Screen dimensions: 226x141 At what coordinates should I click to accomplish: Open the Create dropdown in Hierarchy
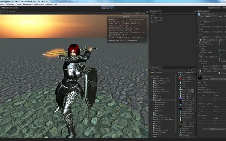(x=153, y=13)
